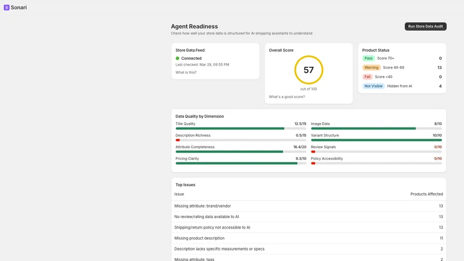Screen dimensions: 464x261
Task: Select 'Shipping/return policy not accessible to AI' row
Action: click(309, 227)
